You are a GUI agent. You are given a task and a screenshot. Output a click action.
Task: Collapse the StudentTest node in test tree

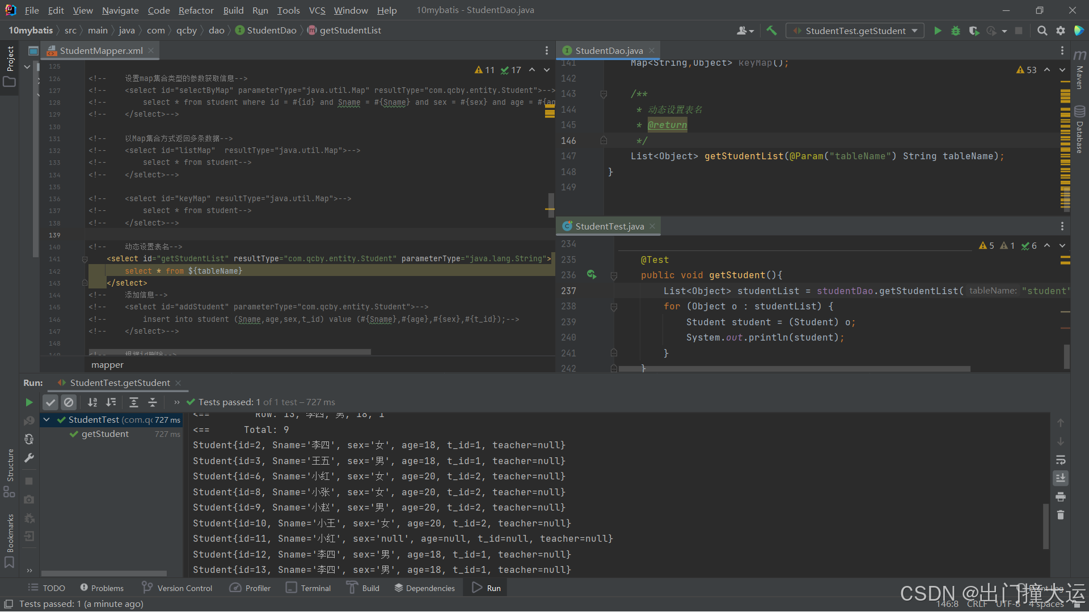47,420
